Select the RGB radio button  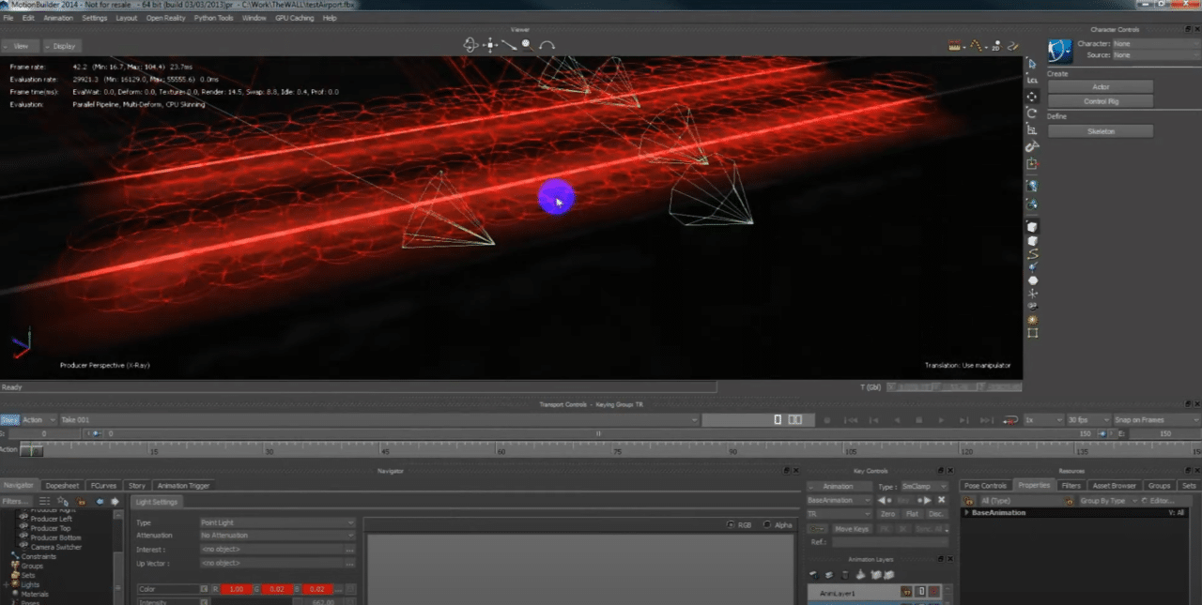732,524
